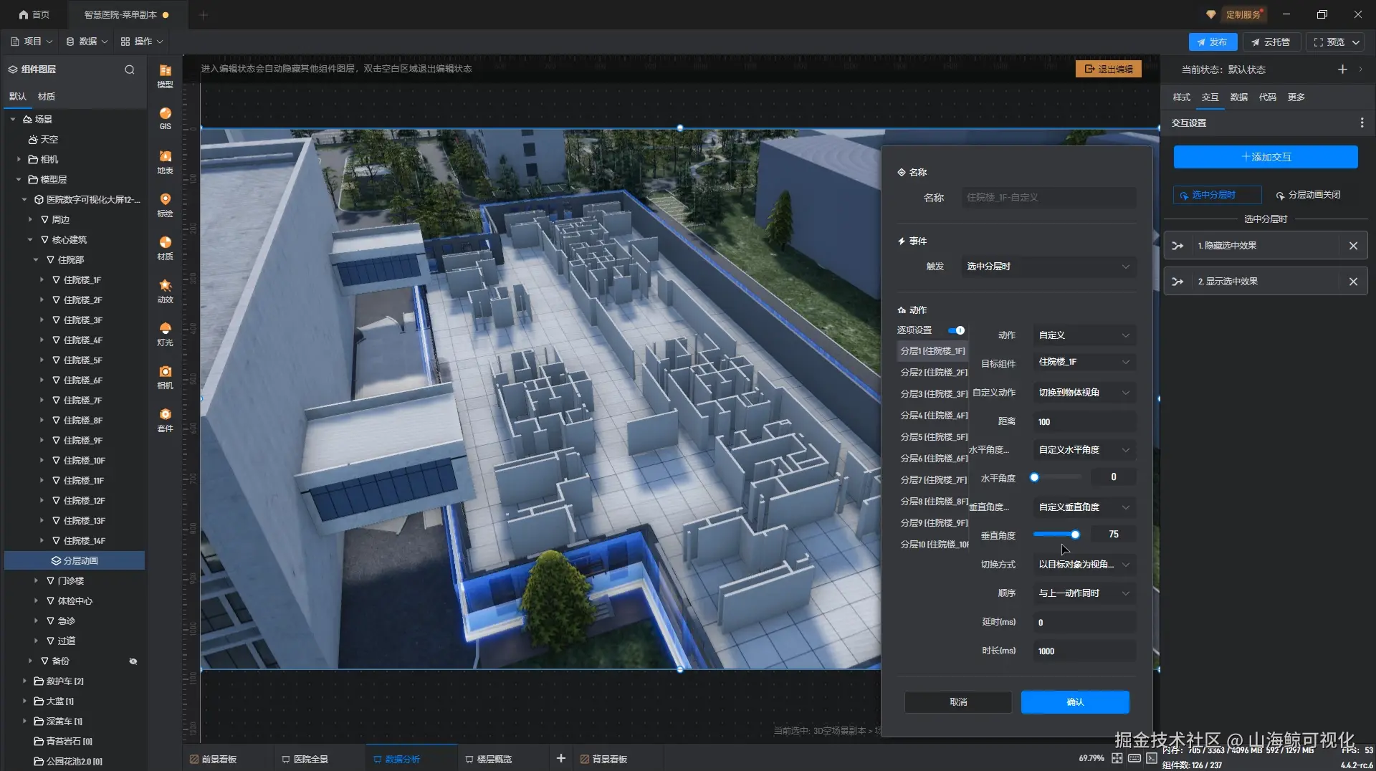The width and height of the screenshot is (1376, 771).
Task: Select 分层2 [住院楼_2F] list entry
Action: tap(933, 373)
